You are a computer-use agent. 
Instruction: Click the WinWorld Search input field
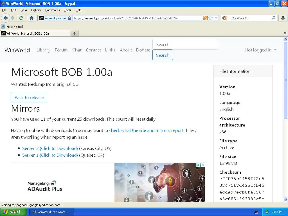pyautogui.click(x=185, y=44)
